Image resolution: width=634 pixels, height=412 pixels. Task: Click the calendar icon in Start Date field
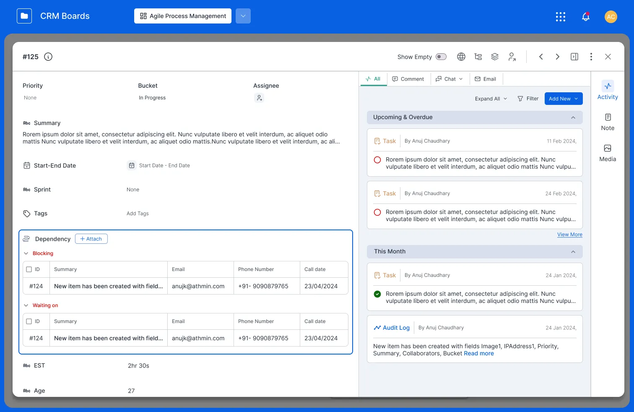tap(132, 165)
